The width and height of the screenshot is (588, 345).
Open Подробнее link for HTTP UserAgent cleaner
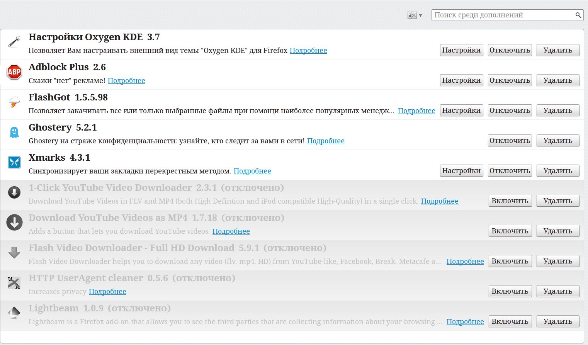pyautogui.click(x=107, y=292)
